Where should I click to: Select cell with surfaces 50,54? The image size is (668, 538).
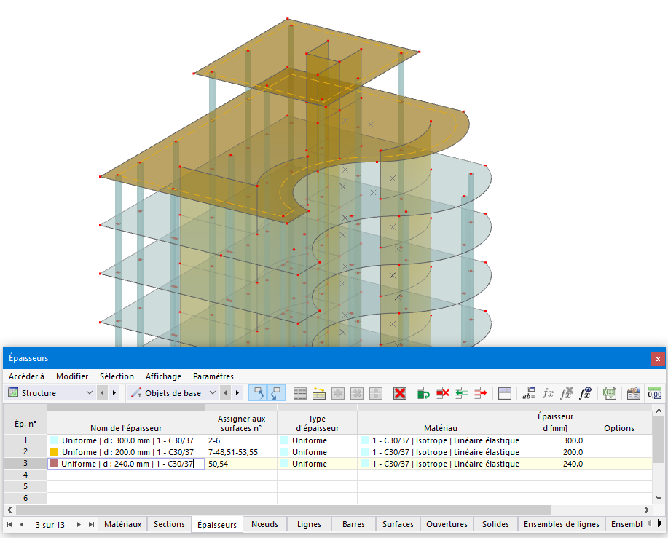(x=241, y=464)
